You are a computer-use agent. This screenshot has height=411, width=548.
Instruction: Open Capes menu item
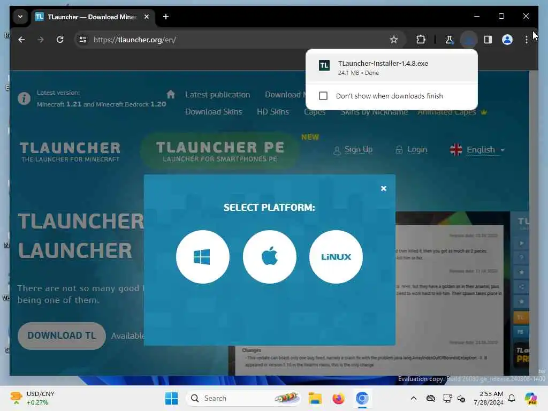coord(315,112)
